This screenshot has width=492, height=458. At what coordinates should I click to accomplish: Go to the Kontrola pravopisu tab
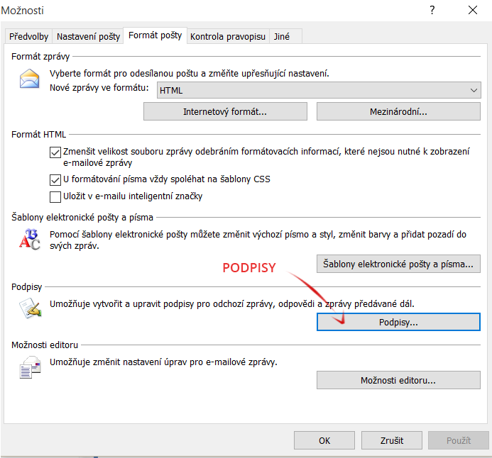[x=228, y=37]
